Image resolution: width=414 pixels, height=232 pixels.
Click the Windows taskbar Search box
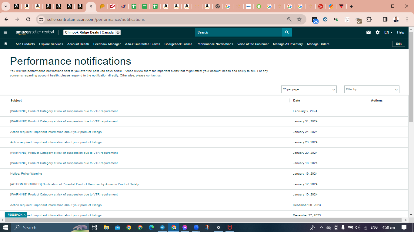tap(50, 227)
